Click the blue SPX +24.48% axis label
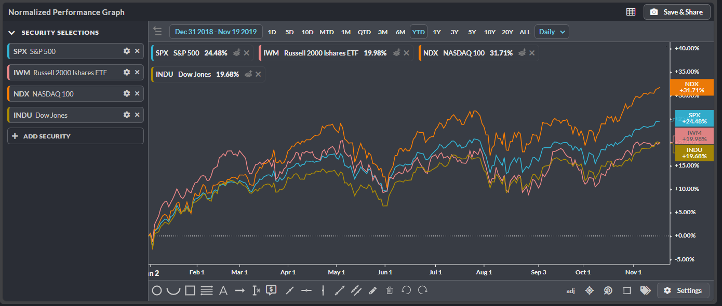The height and width of the screenshot is (306, 722). (694, 118)
